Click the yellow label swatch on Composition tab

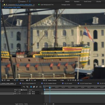point(4,5)
